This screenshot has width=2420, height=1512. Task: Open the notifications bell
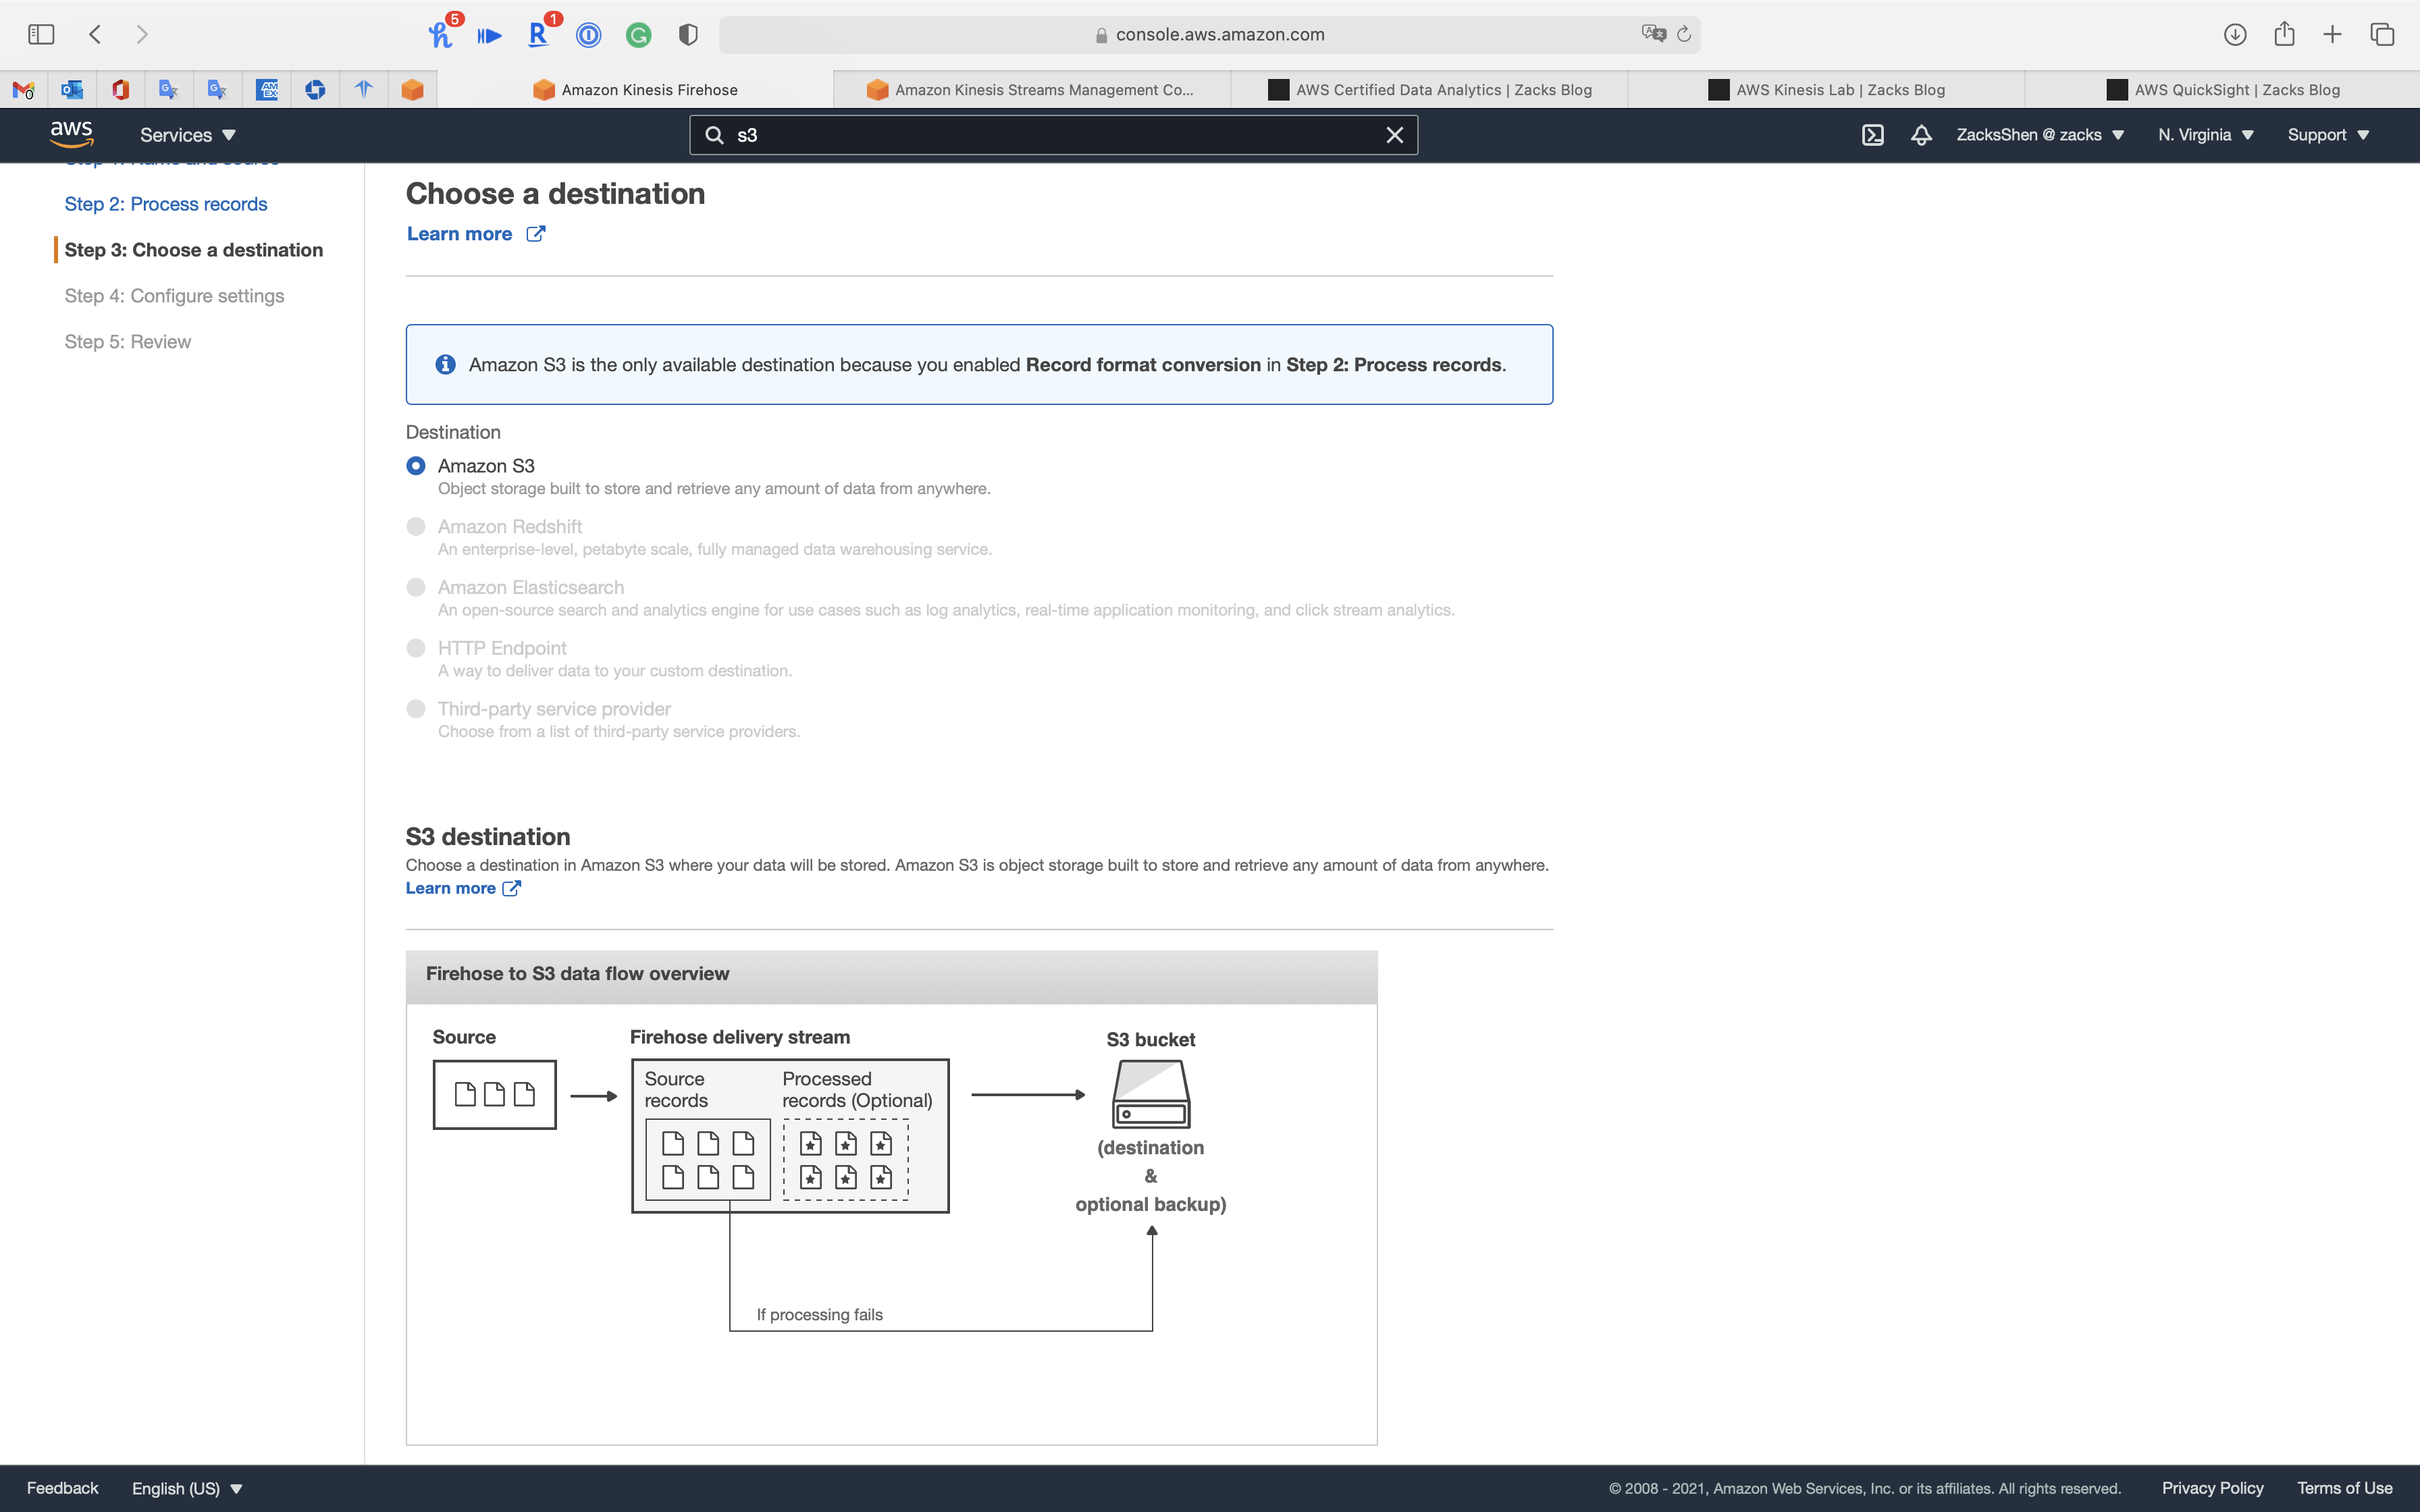point(1920,135)
